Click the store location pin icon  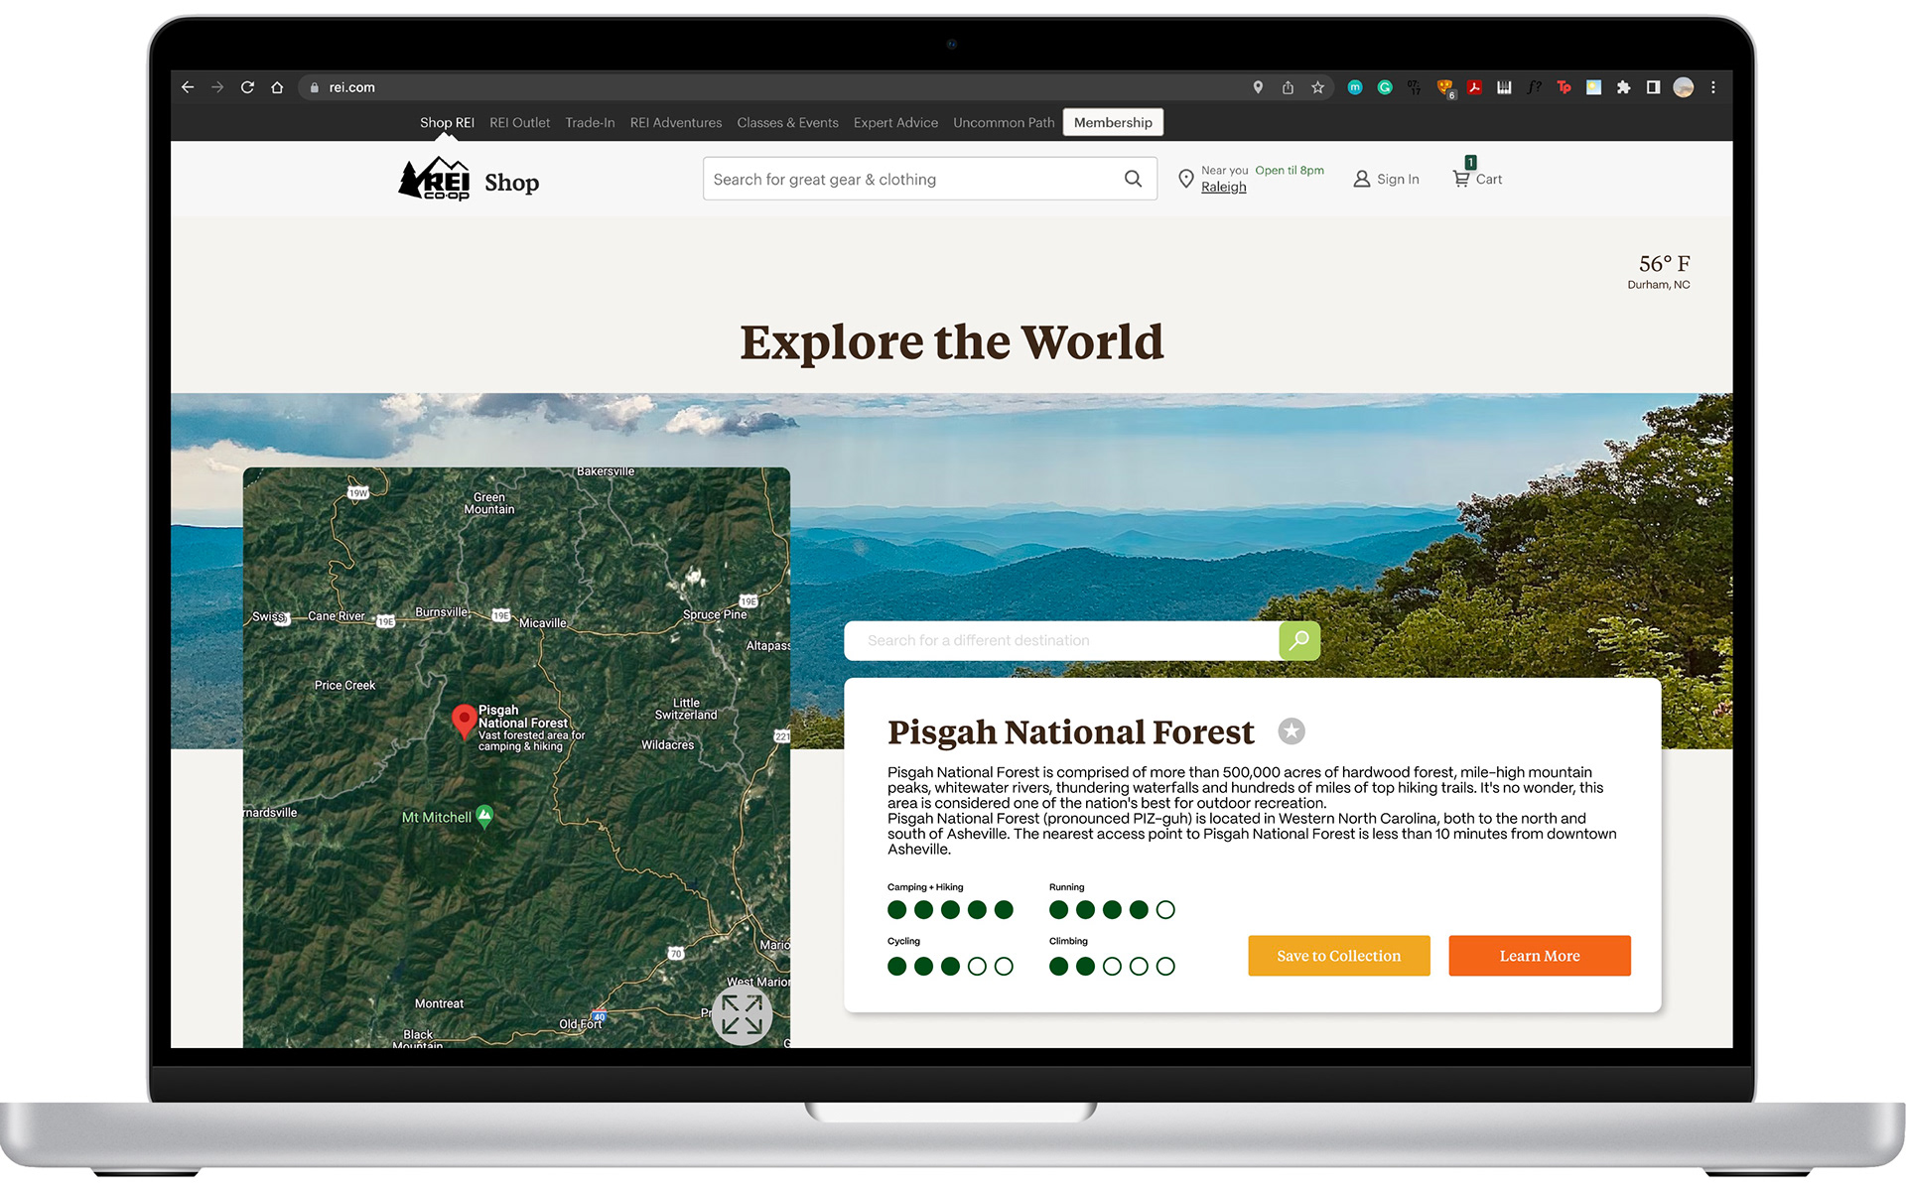[x=1185, y=179]
